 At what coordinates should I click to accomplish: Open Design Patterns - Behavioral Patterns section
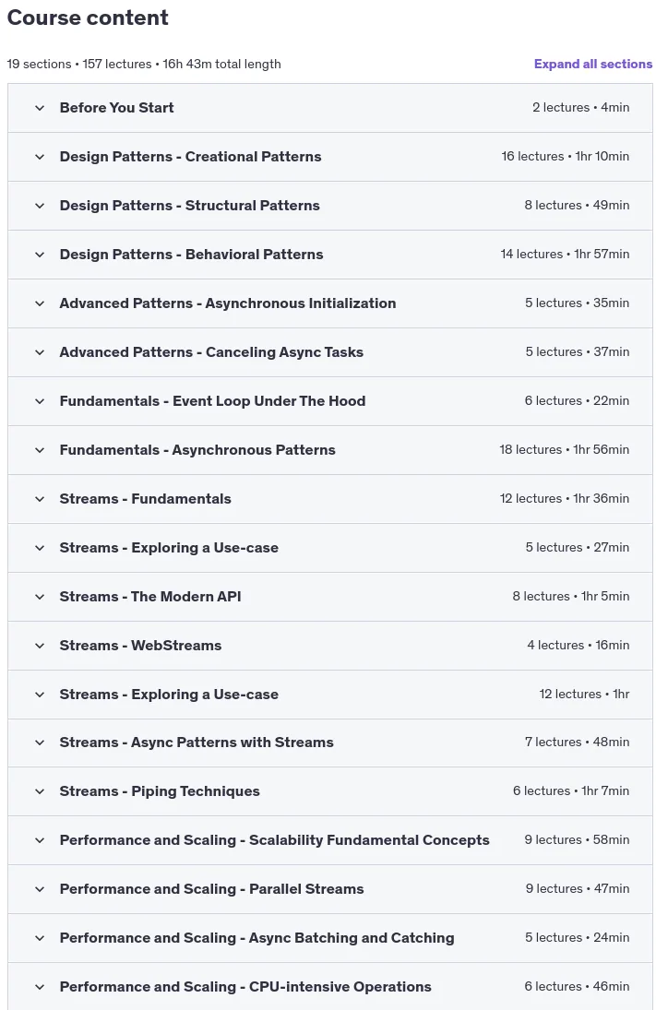[x=330, y=255]
